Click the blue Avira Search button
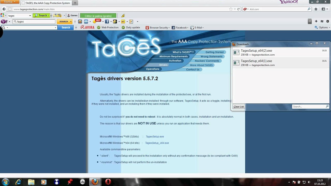 (x=65, y=27)
